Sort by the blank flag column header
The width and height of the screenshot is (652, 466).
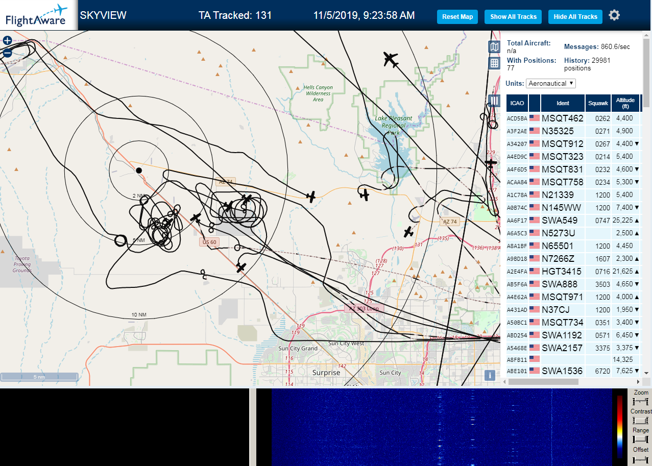(535, 103)
